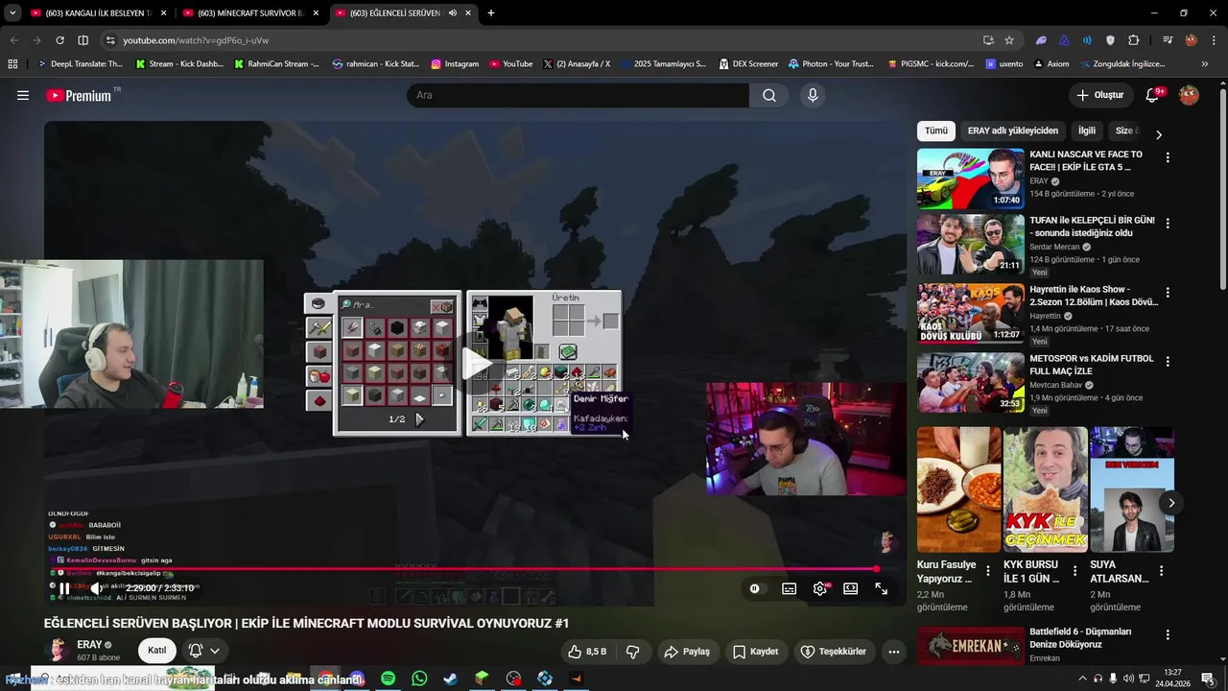Open the Chrome three-dot menu

tap(1213, 40)
